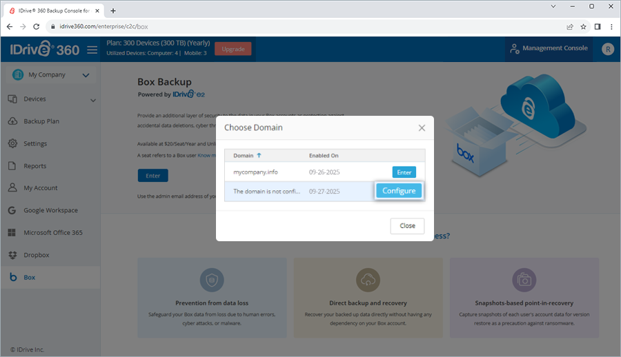621x357 pixels.
Task: Open the Management Console
Action: [549, 48]
